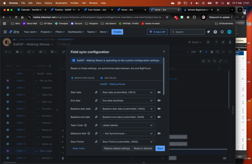Click the video icon for Milestone field
This screenshot has height=164, width=252.
[159, 133]
